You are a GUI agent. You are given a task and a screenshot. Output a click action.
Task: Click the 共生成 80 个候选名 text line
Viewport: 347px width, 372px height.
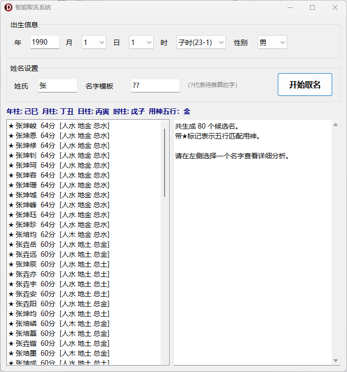(207, 126)
